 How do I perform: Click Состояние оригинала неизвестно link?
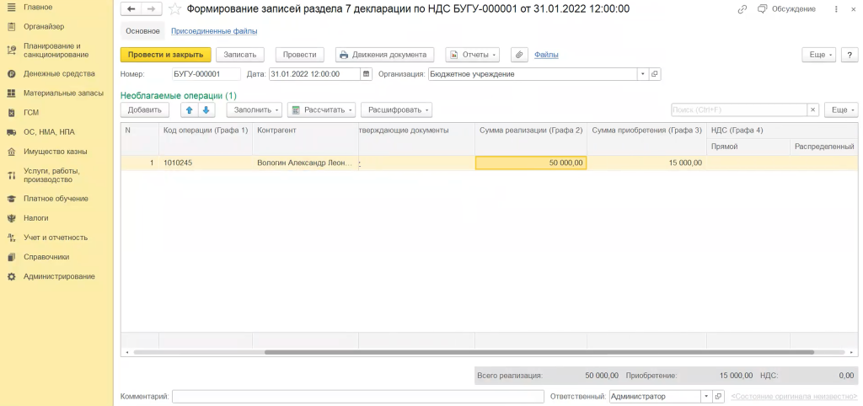(794, 396)
